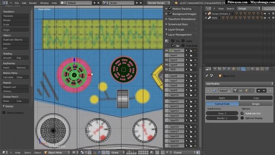Image resolution: width=275 pixels, height=155 pixels.
Task: Hide layer1 with its eye toggle
Action: click(167, 50)
